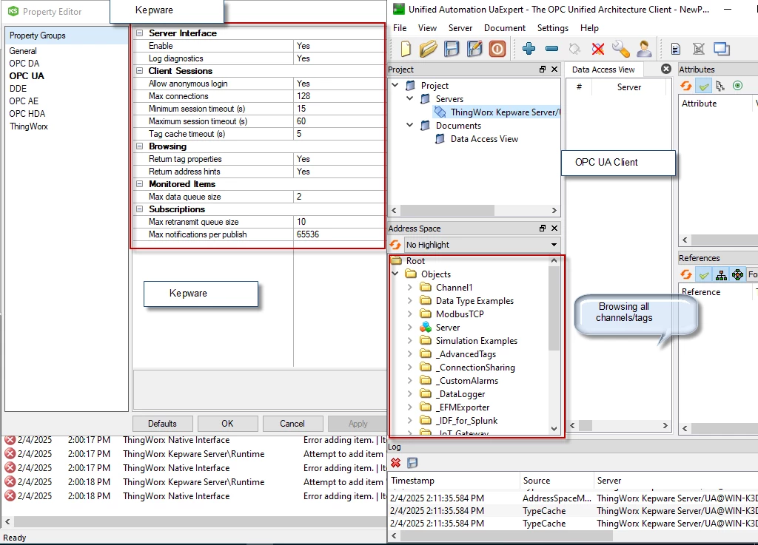Image resolution: width=758 pixels, height=545 pixels.
Task: Collapse the Subscriptions property section
Action: point(140,209)
